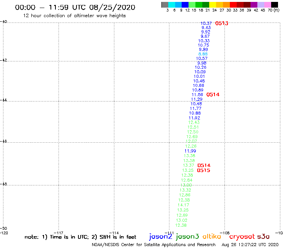Image resolution: width=283 pixels, height=248 pixels.
Task: Click the 10.57 wave height value
Action: pos(202,58)
